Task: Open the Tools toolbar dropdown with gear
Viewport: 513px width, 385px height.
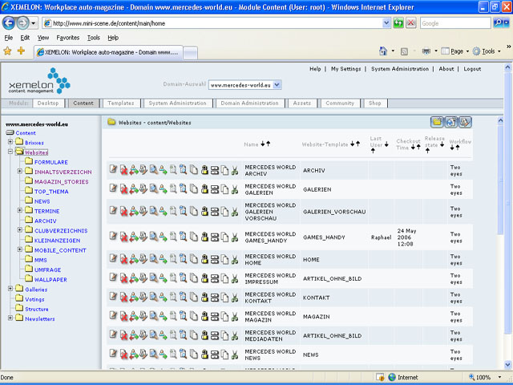Action: click(x=487, y=51)
